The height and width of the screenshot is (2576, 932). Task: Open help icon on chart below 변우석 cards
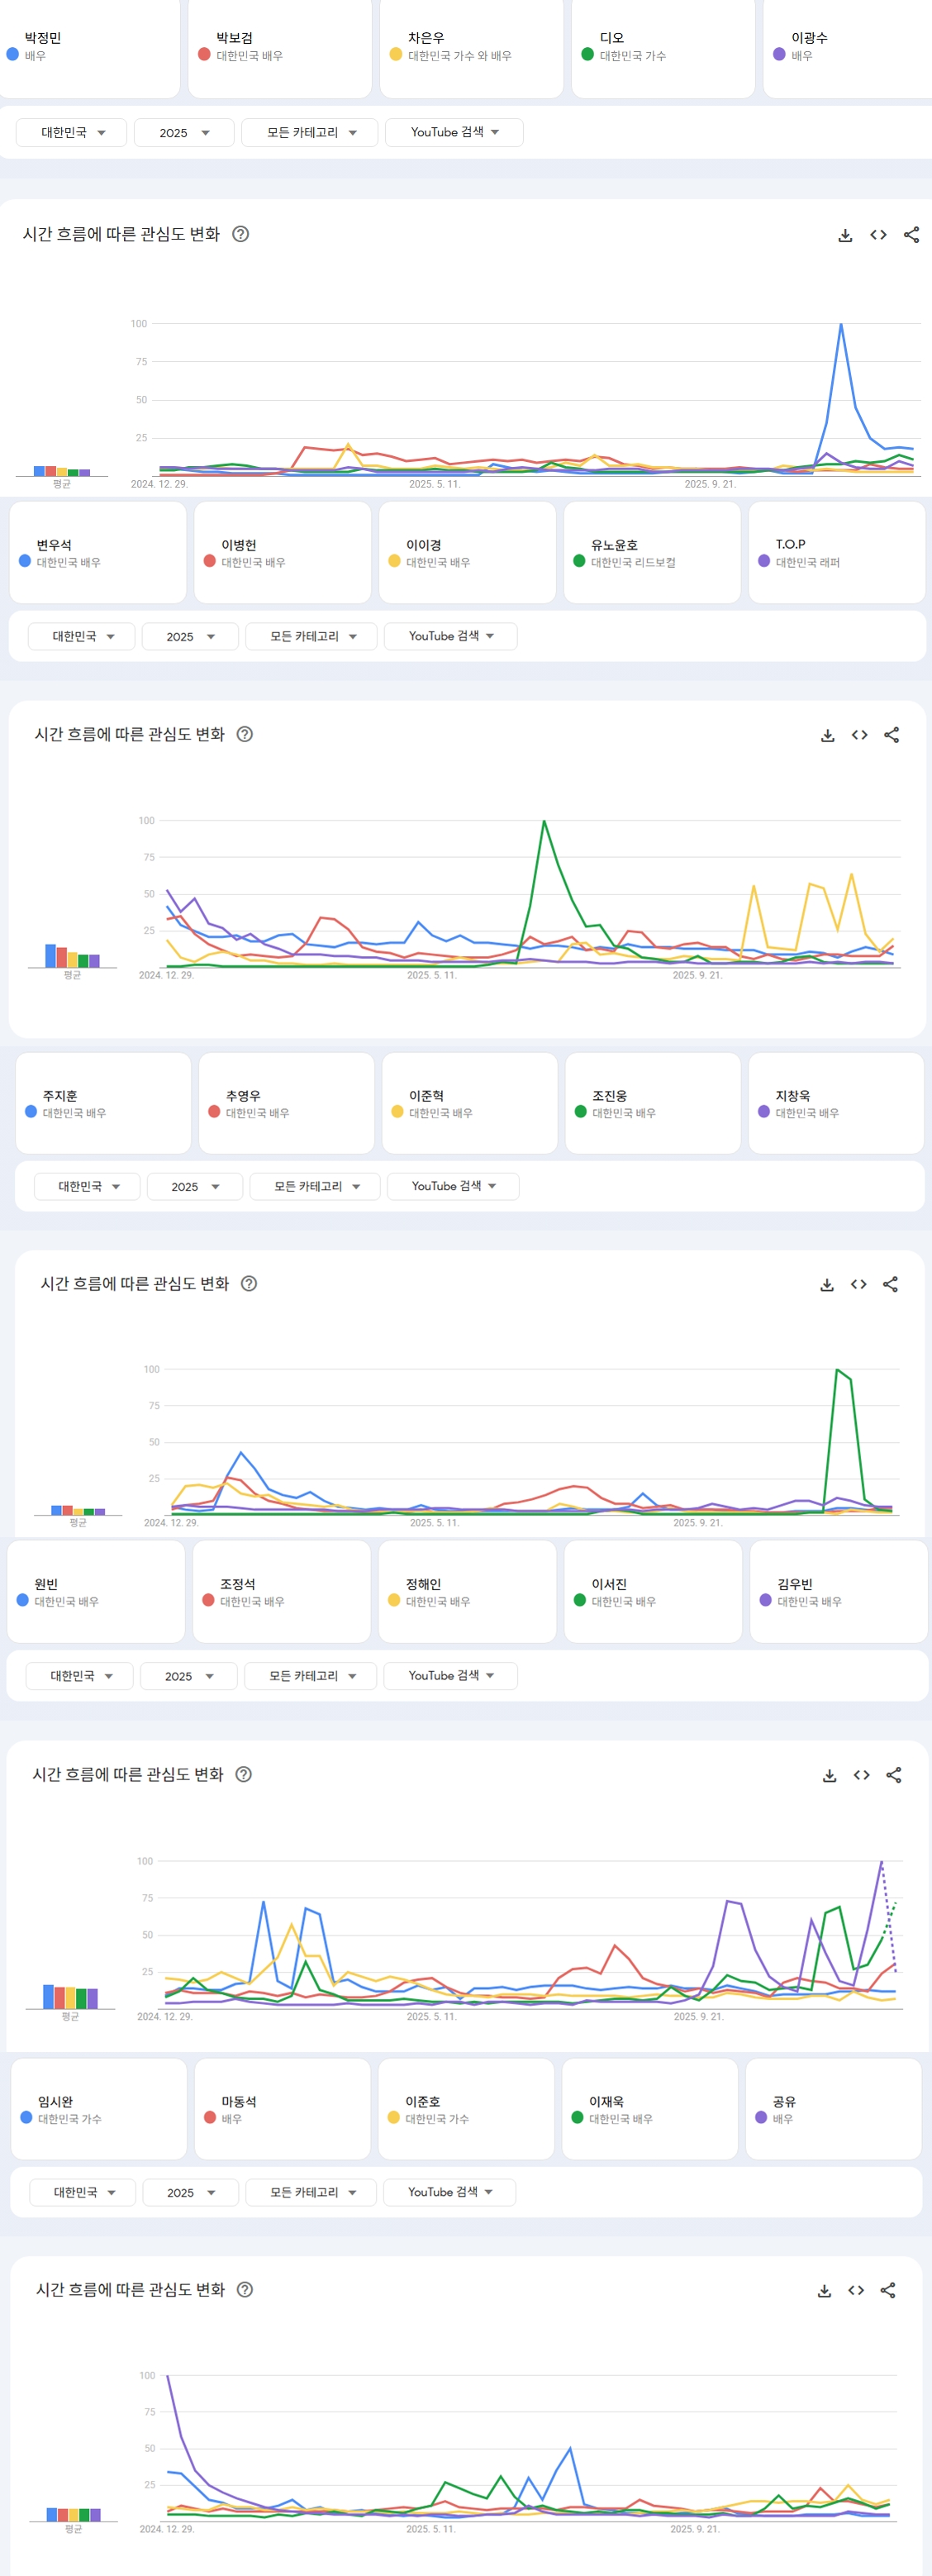coord(244,734)
